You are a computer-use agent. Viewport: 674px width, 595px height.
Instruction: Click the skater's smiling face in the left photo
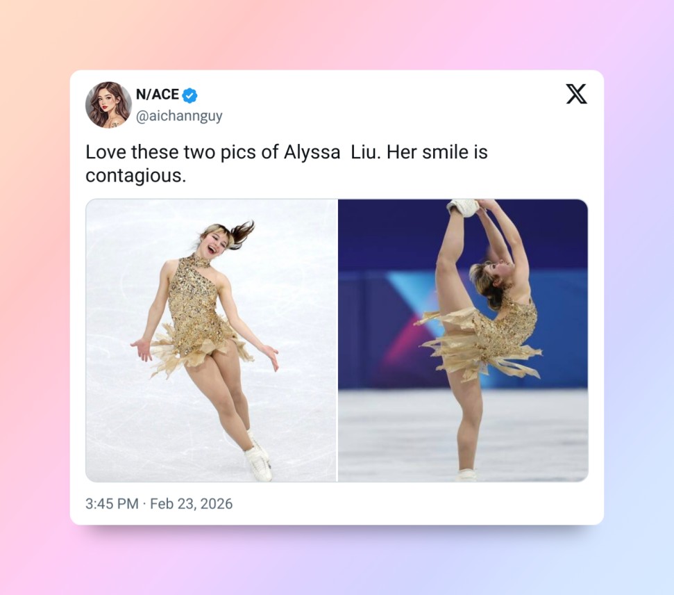[214, 245]
